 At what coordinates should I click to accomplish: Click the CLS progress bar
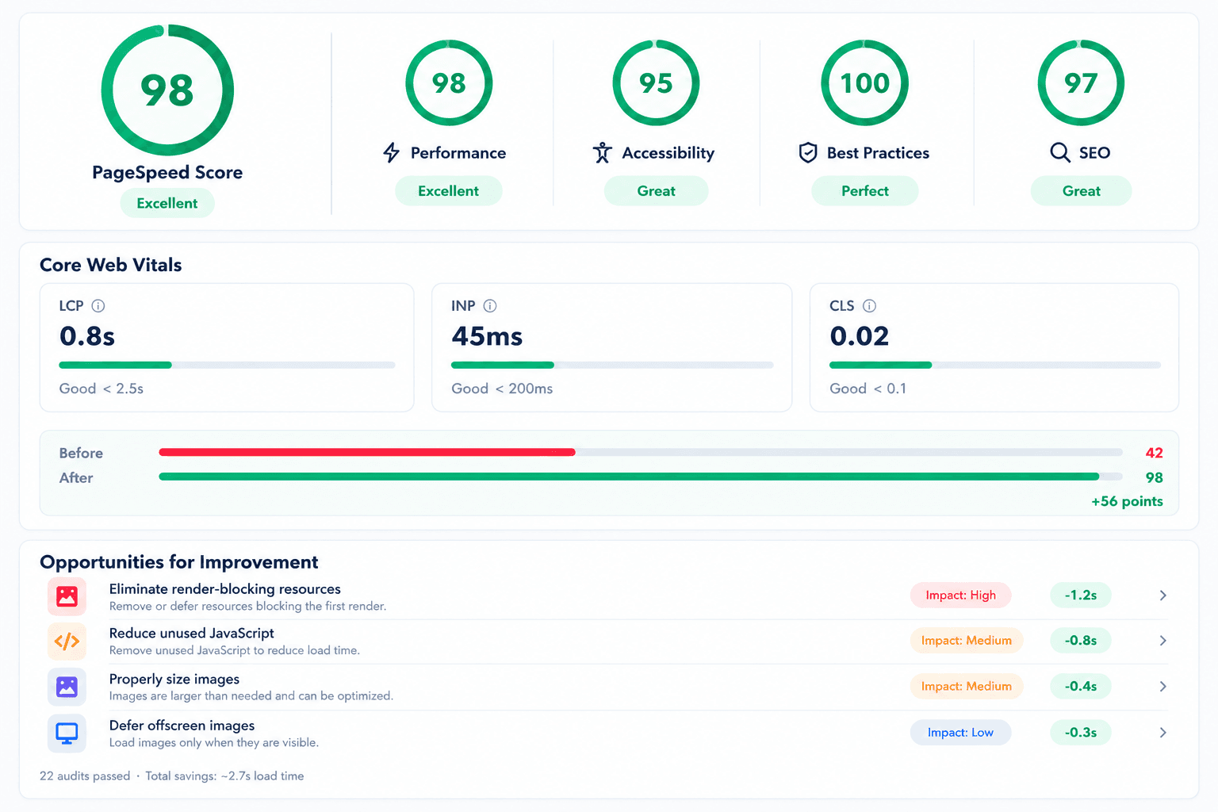[995, 365]
